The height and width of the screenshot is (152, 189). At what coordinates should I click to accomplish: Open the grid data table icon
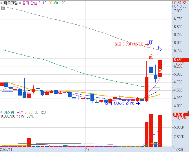coord(3,8)
